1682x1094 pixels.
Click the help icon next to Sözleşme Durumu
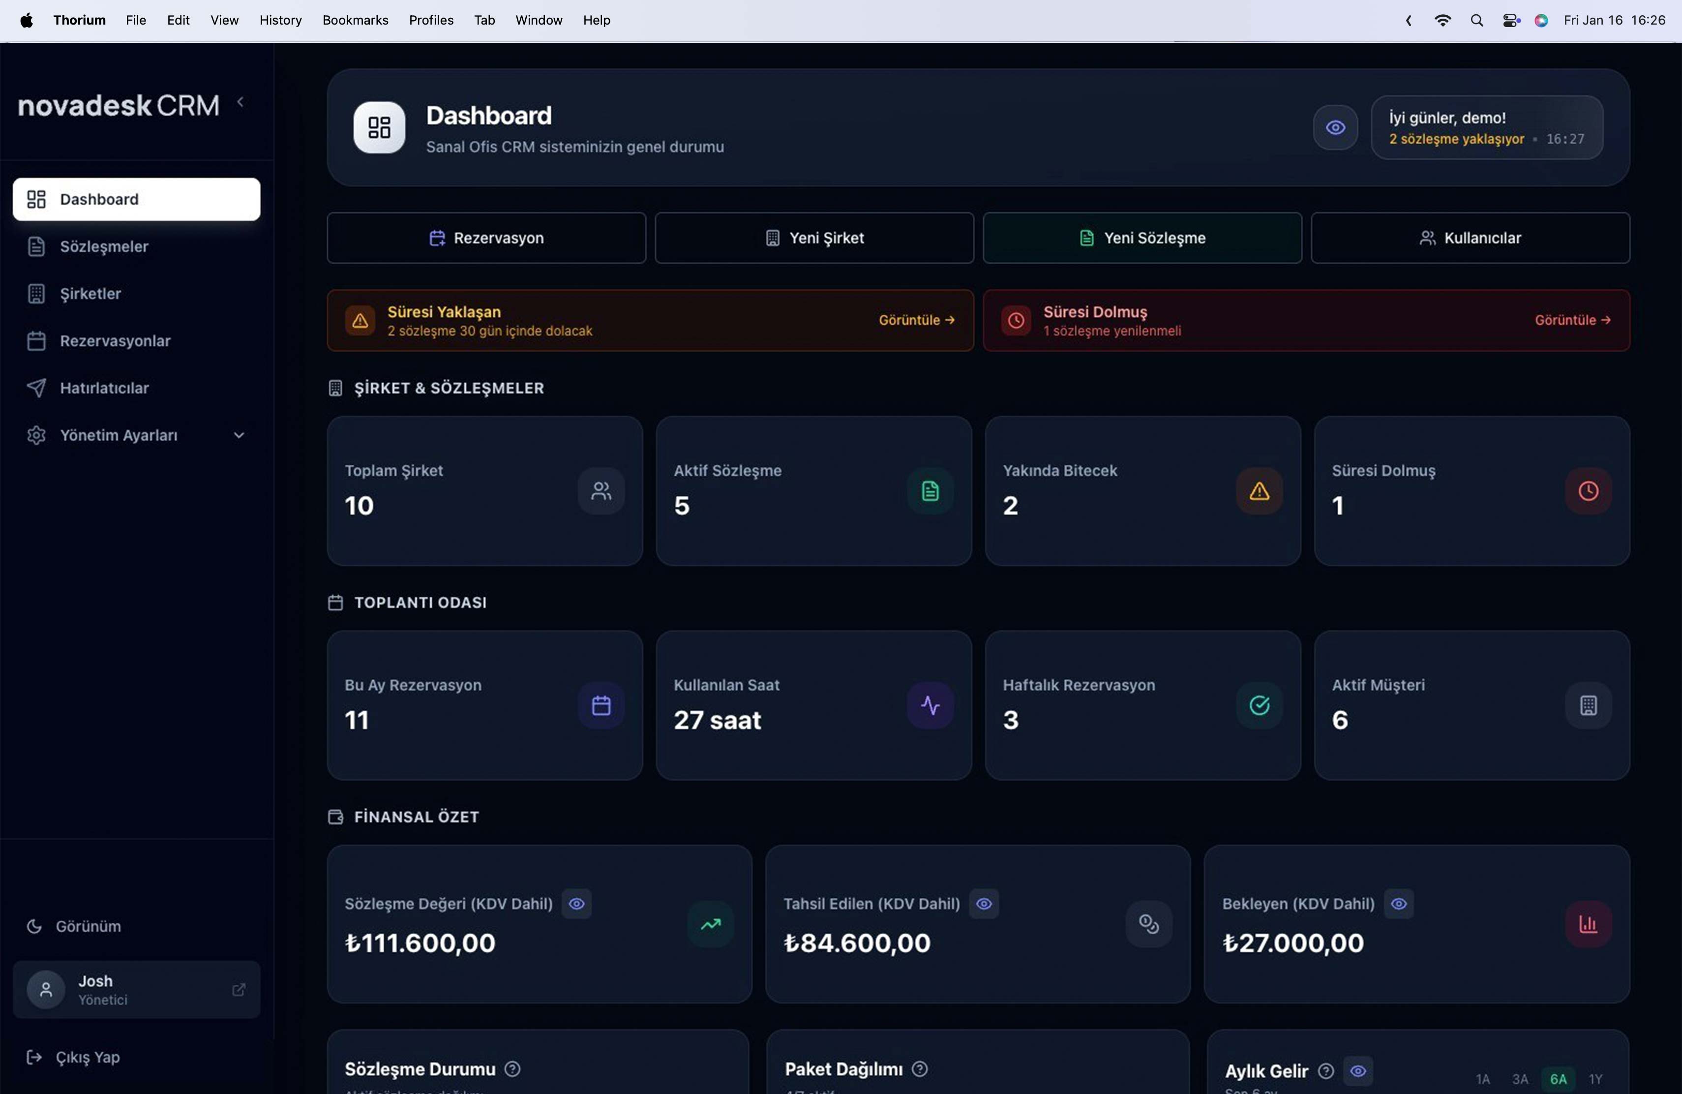(x=512, y=1068)
